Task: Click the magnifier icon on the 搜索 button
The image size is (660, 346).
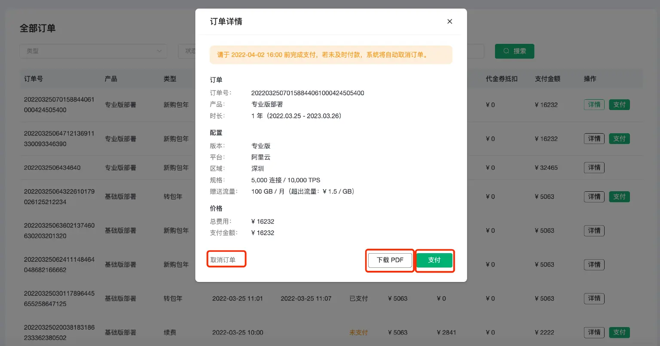Action: 506,51
